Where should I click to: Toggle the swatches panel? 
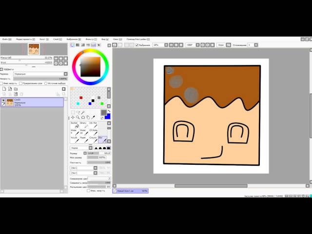click(x=93, y=45)
